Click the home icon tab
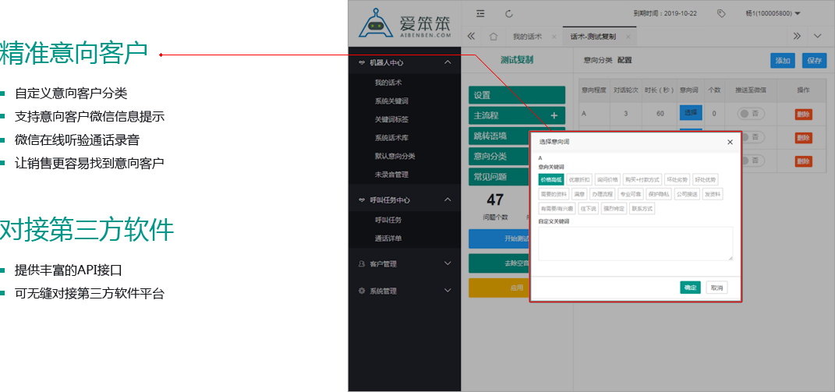Image resolution: width=835 pixels, height=392 pixels. 493,37
